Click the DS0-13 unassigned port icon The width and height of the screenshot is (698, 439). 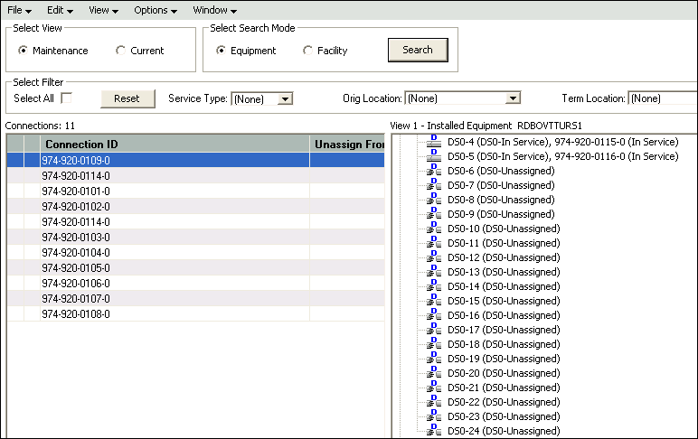click(434, 272)
